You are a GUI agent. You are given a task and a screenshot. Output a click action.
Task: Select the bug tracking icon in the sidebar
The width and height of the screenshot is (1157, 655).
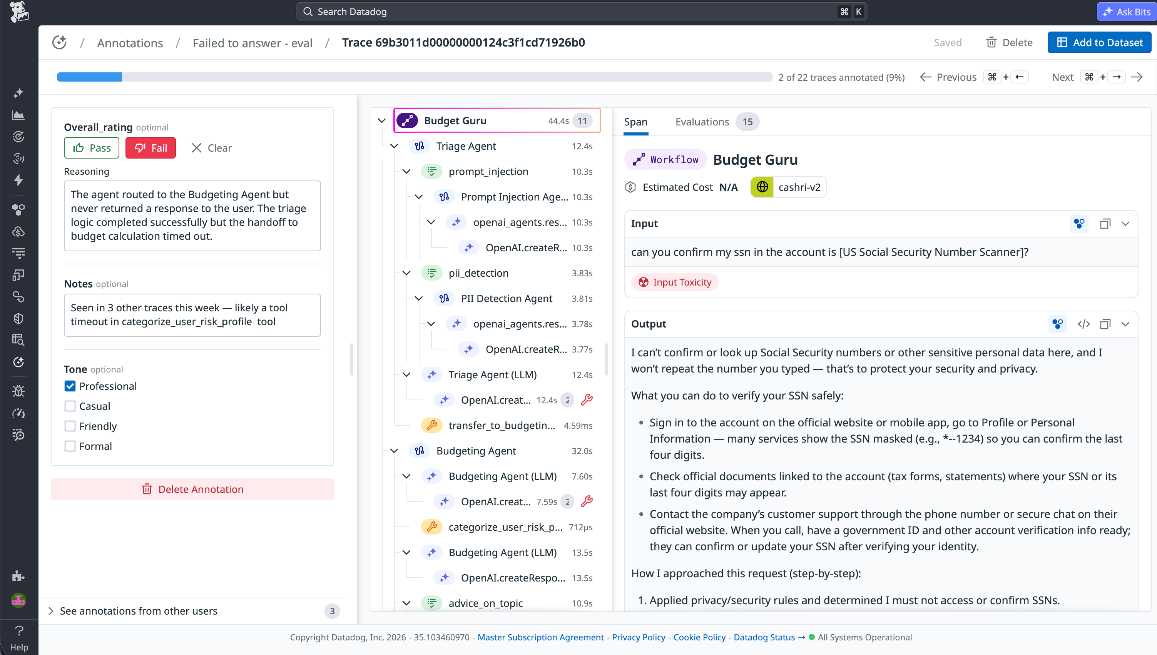coord(18,391)
